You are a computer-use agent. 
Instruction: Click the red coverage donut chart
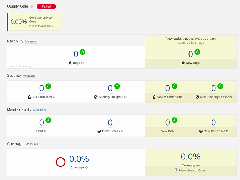coord(61,162)
